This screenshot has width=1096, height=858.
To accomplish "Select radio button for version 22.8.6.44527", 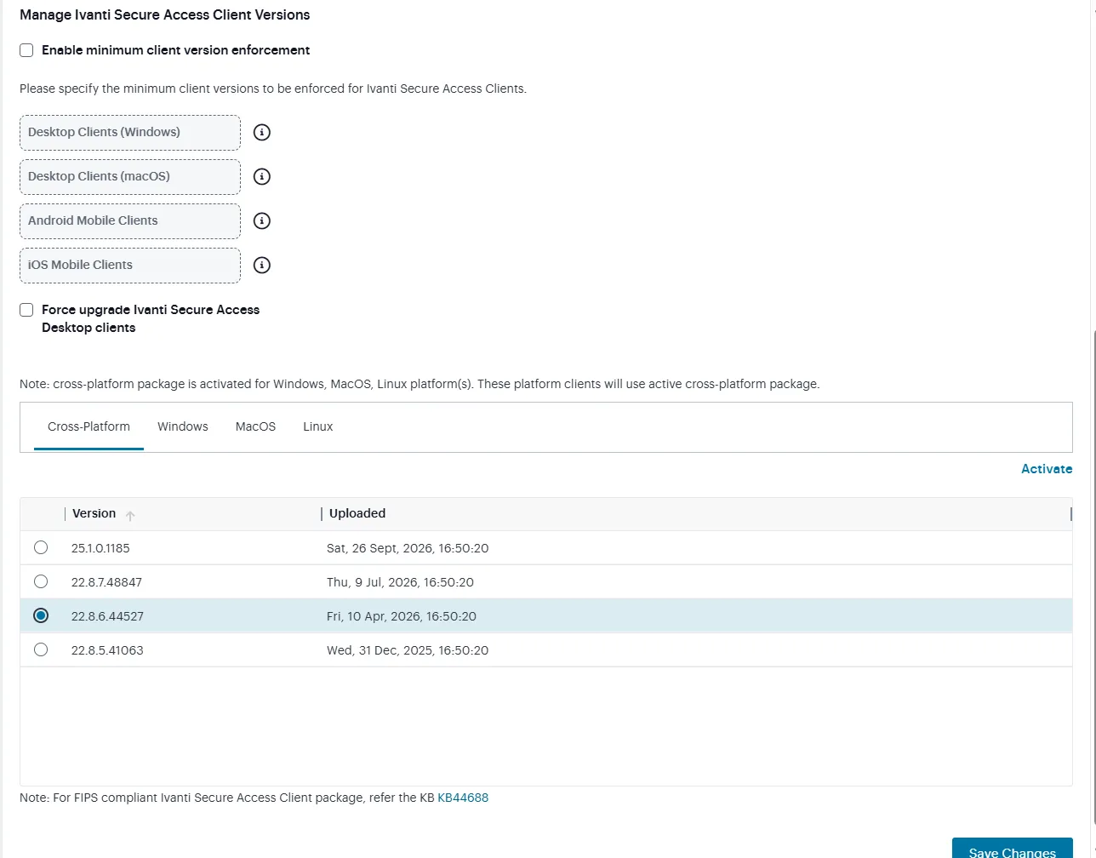I will click(x=41, y=615).
